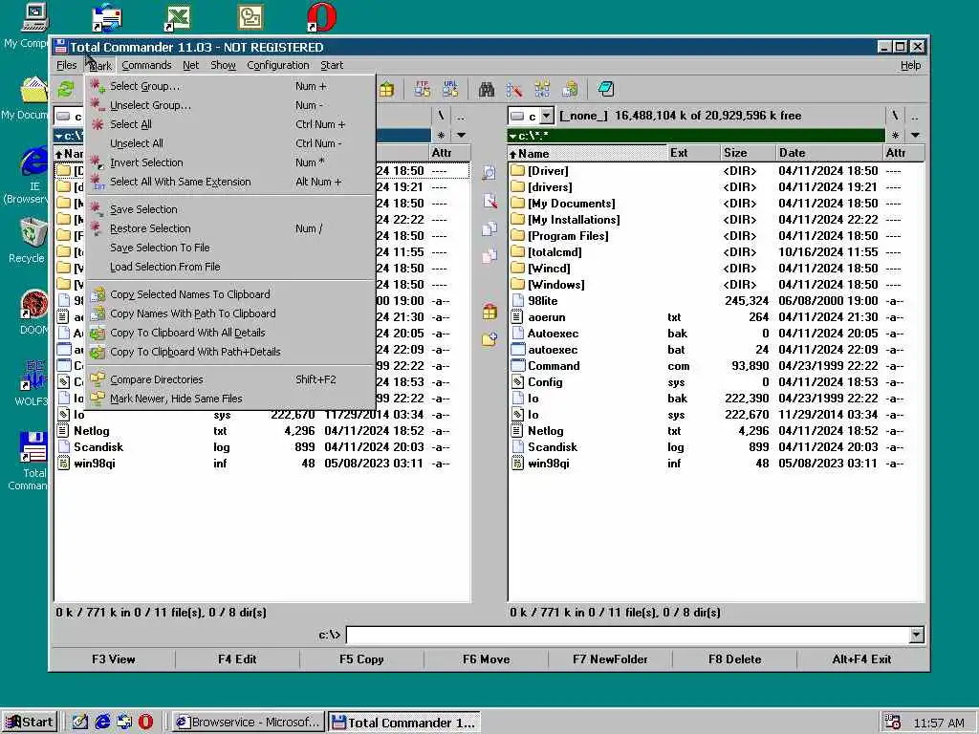
Task: Click the Opera quick launch icon in taskbar
Action: [145, 722]
